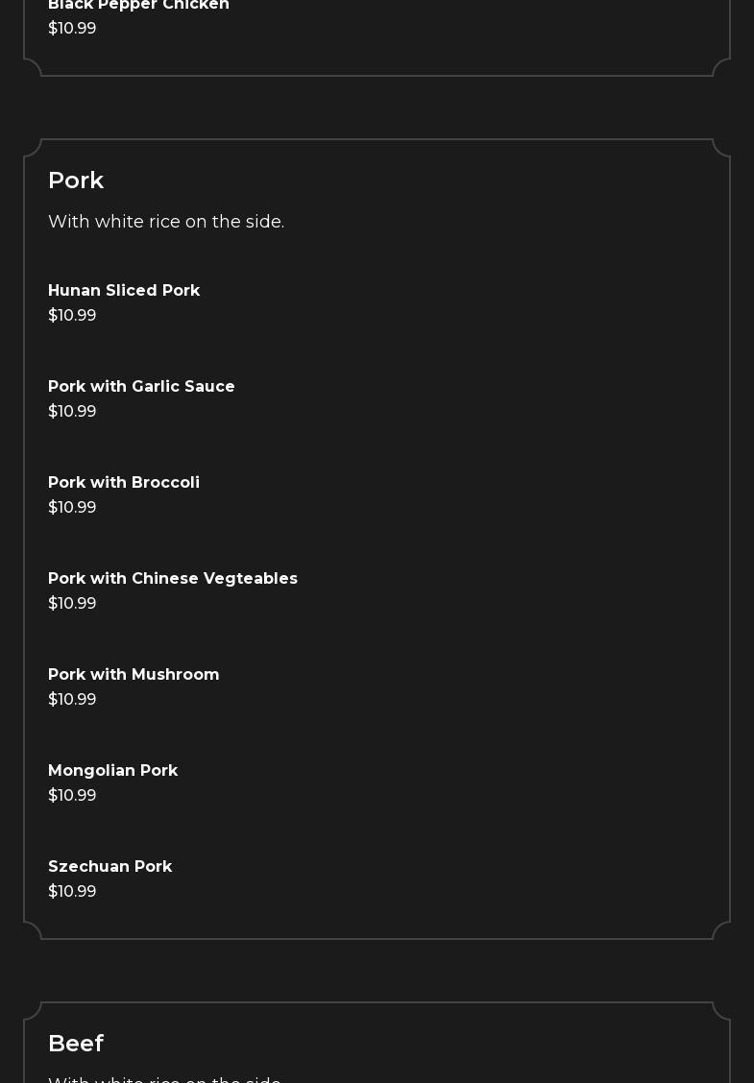Click the price under Pork with Mushroom
The height and width of the screenshot is (1083, 754).
[72, 700]
